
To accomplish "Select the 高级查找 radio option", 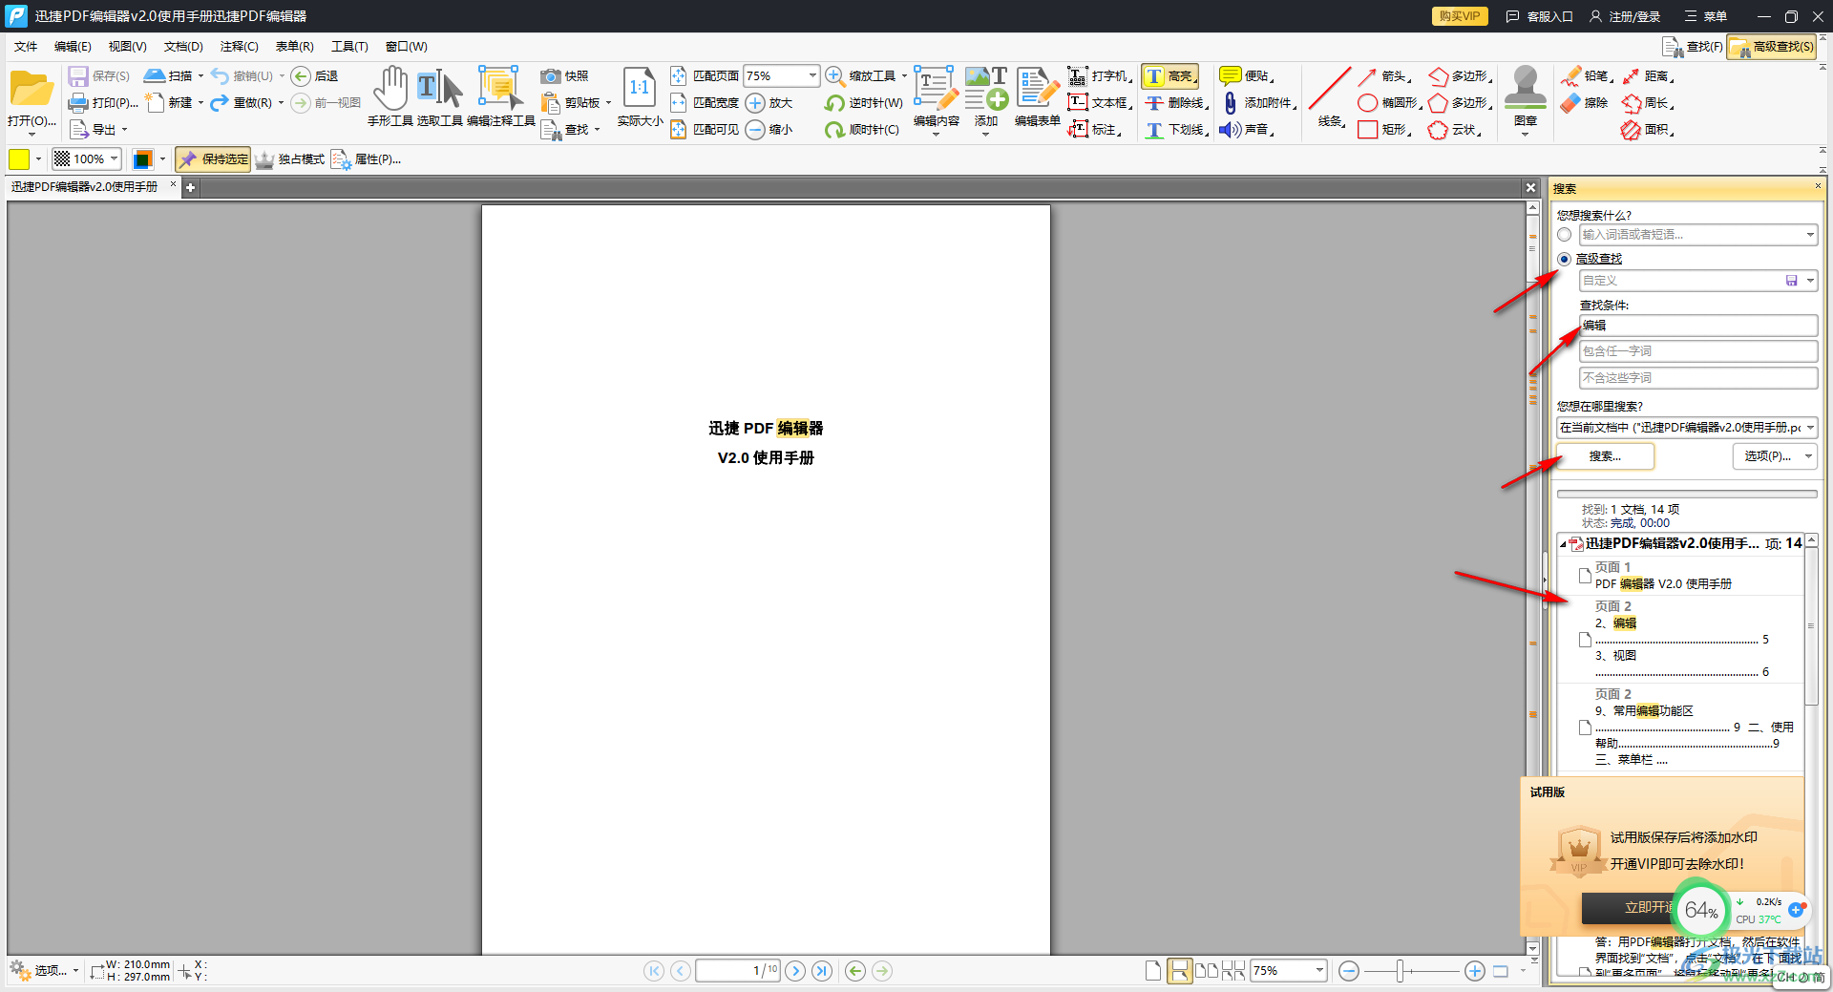I will [x=1564, y=259].
